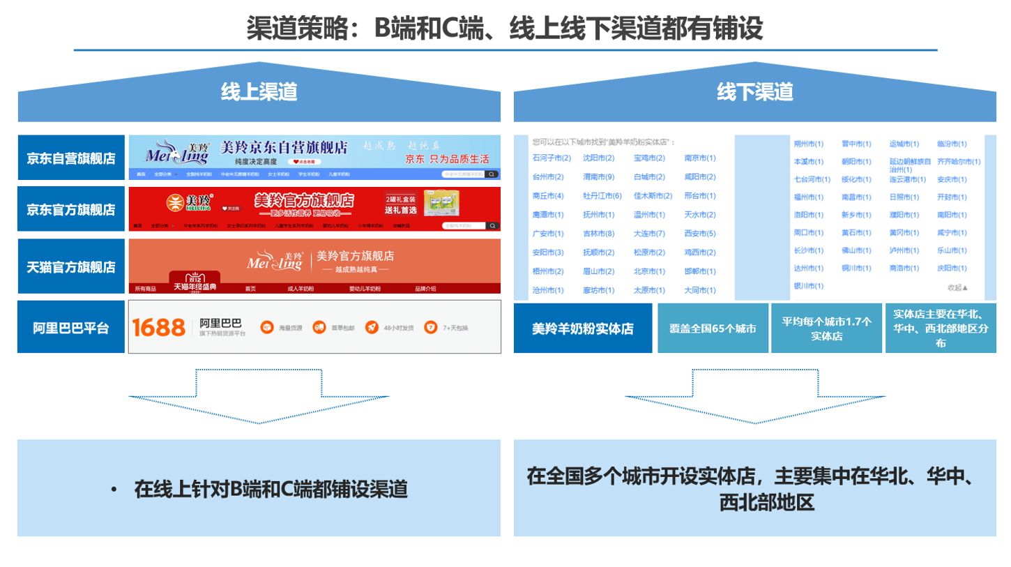Collapse the city list with 收起

coord(957,287)
